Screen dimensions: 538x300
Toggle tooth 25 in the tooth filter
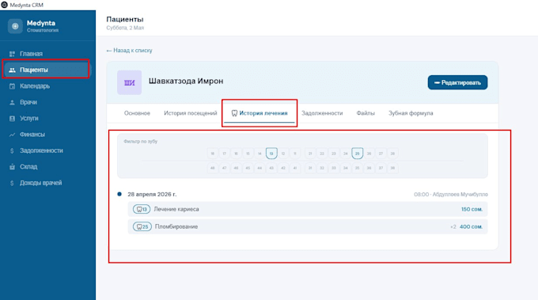[x=357, y=154]
